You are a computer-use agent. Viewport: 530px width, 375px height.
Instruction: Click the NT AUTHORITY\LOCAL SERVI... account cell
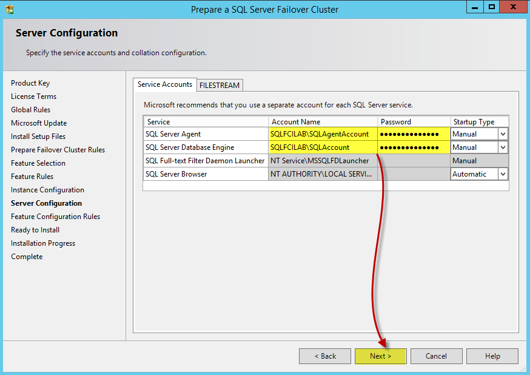323,174
